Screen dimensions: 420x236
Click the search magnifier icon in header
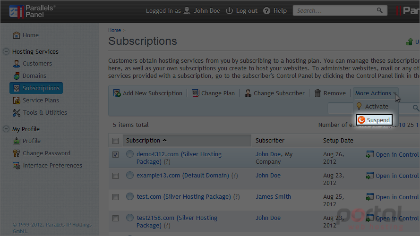(x=379, y=10)
